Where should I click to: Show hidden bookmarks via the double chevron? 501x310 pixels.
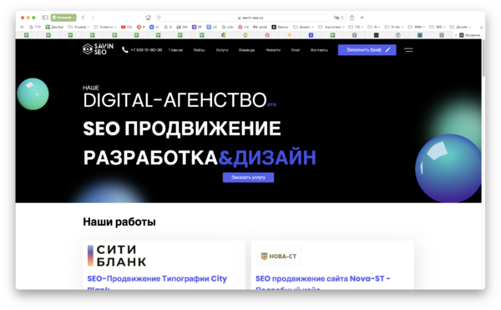pyautogui.click(x=481, y=28)
